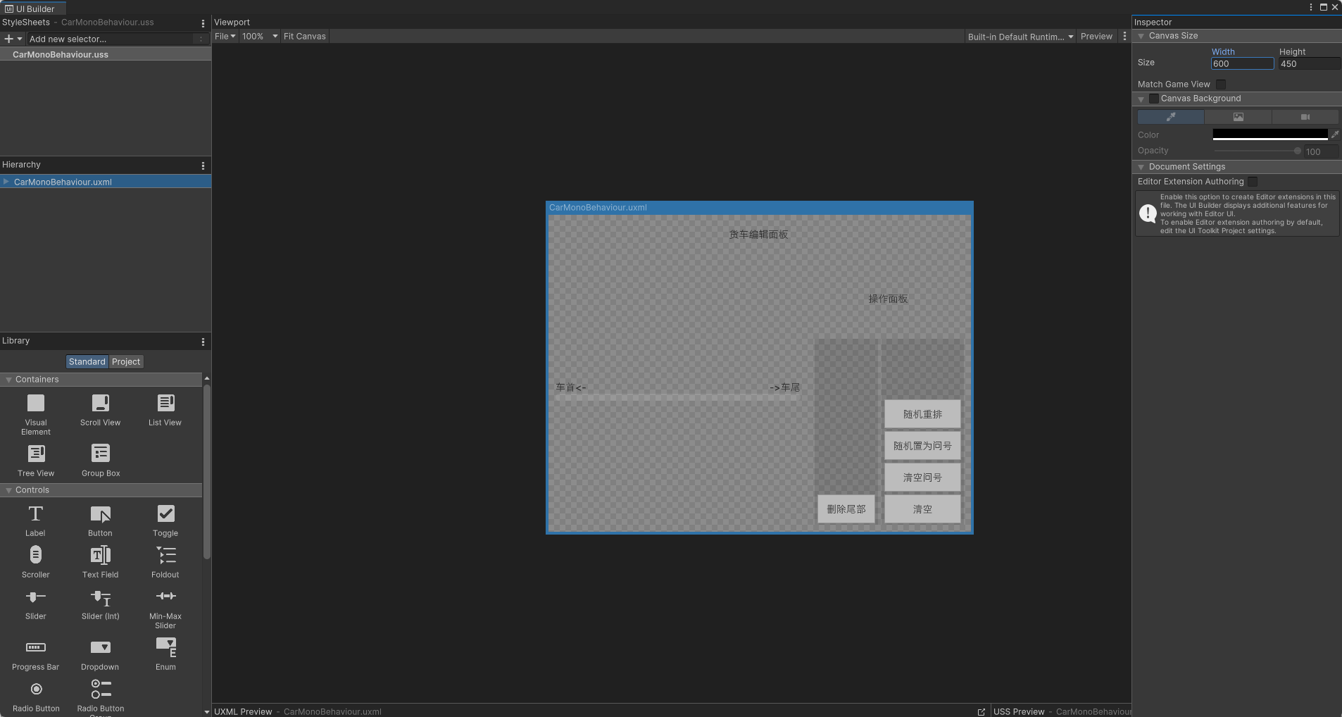Open the canvas background color swatch
This screenshot has height=717, width=1342.
(x=1269, y=134)
